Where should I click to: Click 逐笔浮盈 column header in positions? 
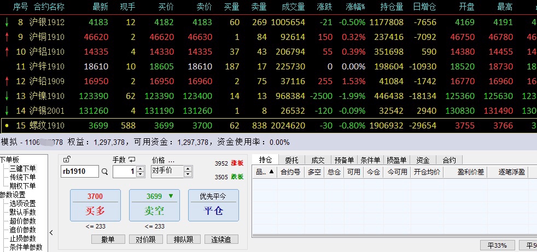[512, 172]
